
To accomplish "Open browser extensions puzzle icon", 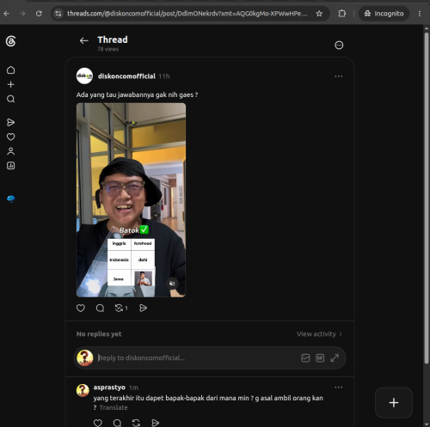I will (x=342, y=14).
